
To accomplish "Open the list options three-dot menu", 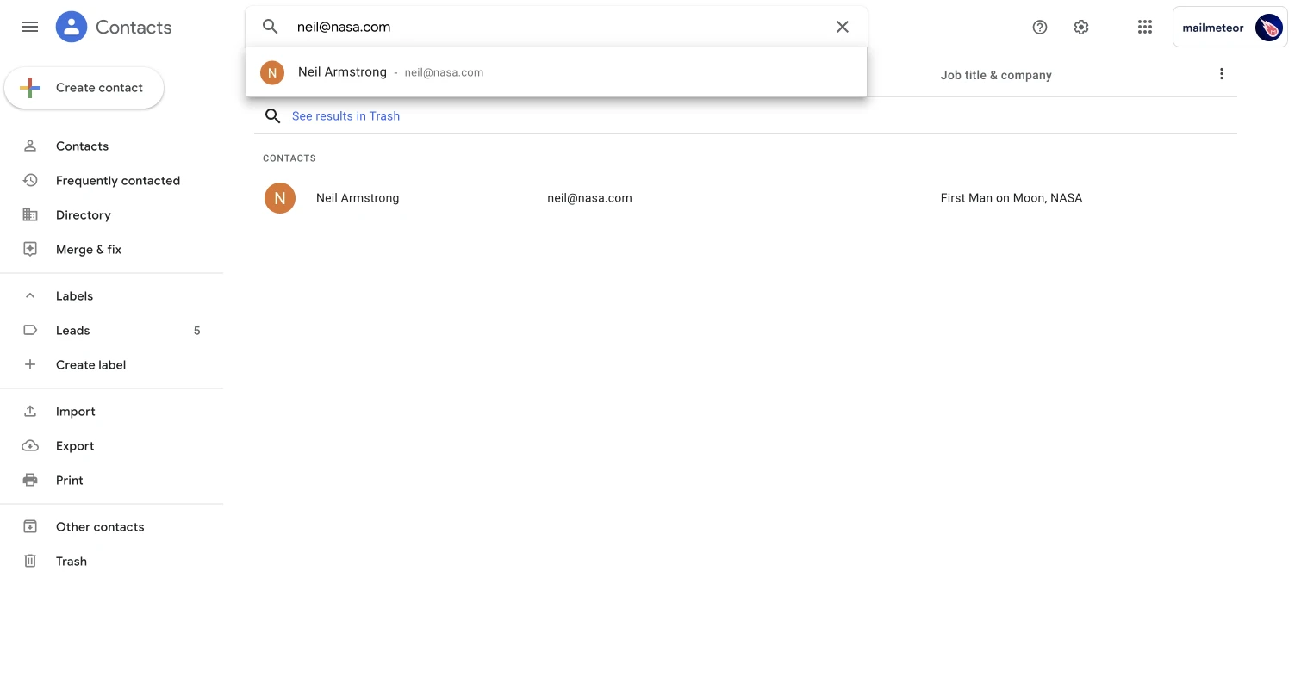I will (1221, 74).
